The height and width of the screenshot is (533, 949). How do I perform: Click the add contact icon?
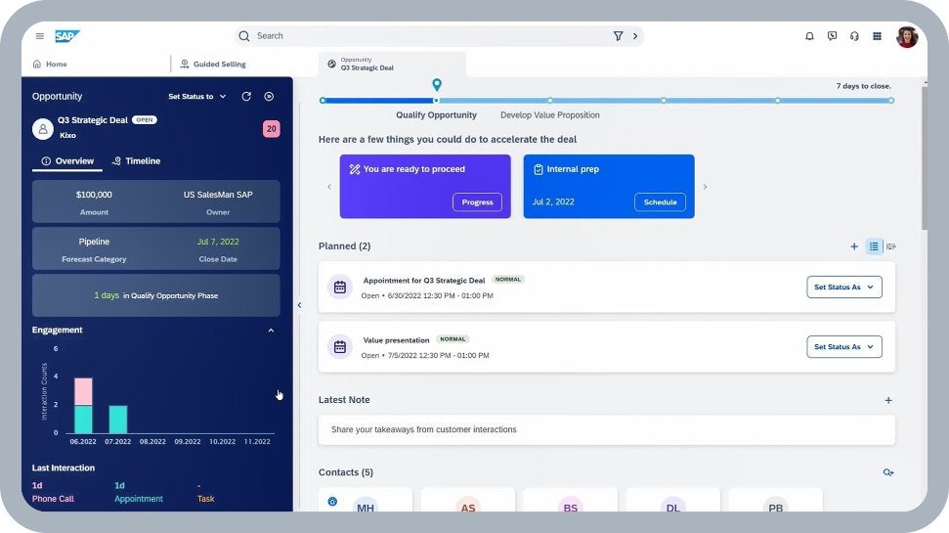coord(887,472)
